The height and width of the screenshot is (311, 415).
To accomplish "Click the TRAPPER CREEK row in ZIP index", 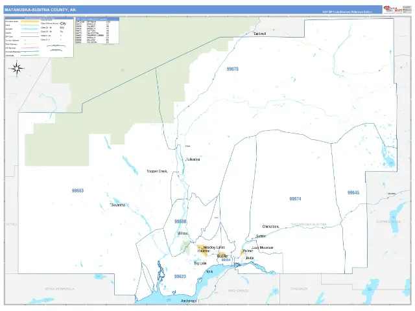I will click(92, 36).
